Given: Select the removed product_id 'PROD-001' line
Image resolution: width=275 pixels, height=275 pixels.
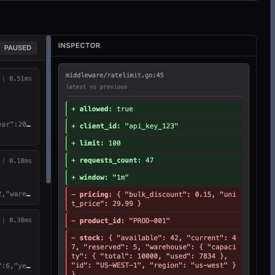Looking at the screenshot, I should (153, 221).
